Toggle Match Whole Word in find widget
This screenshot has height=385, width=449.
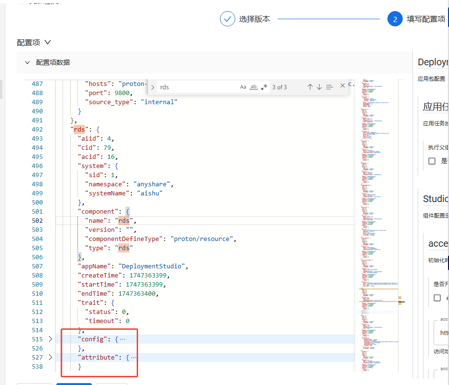tap(254, 87)
